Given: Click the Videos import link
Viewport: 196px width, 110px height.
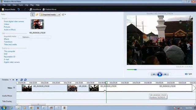Looking at the screenshot, I should point(6,24).
